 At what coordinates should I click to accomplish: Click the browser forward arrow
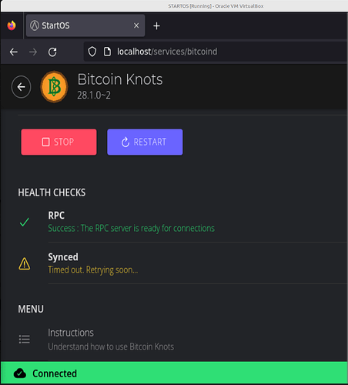(33, 52)
